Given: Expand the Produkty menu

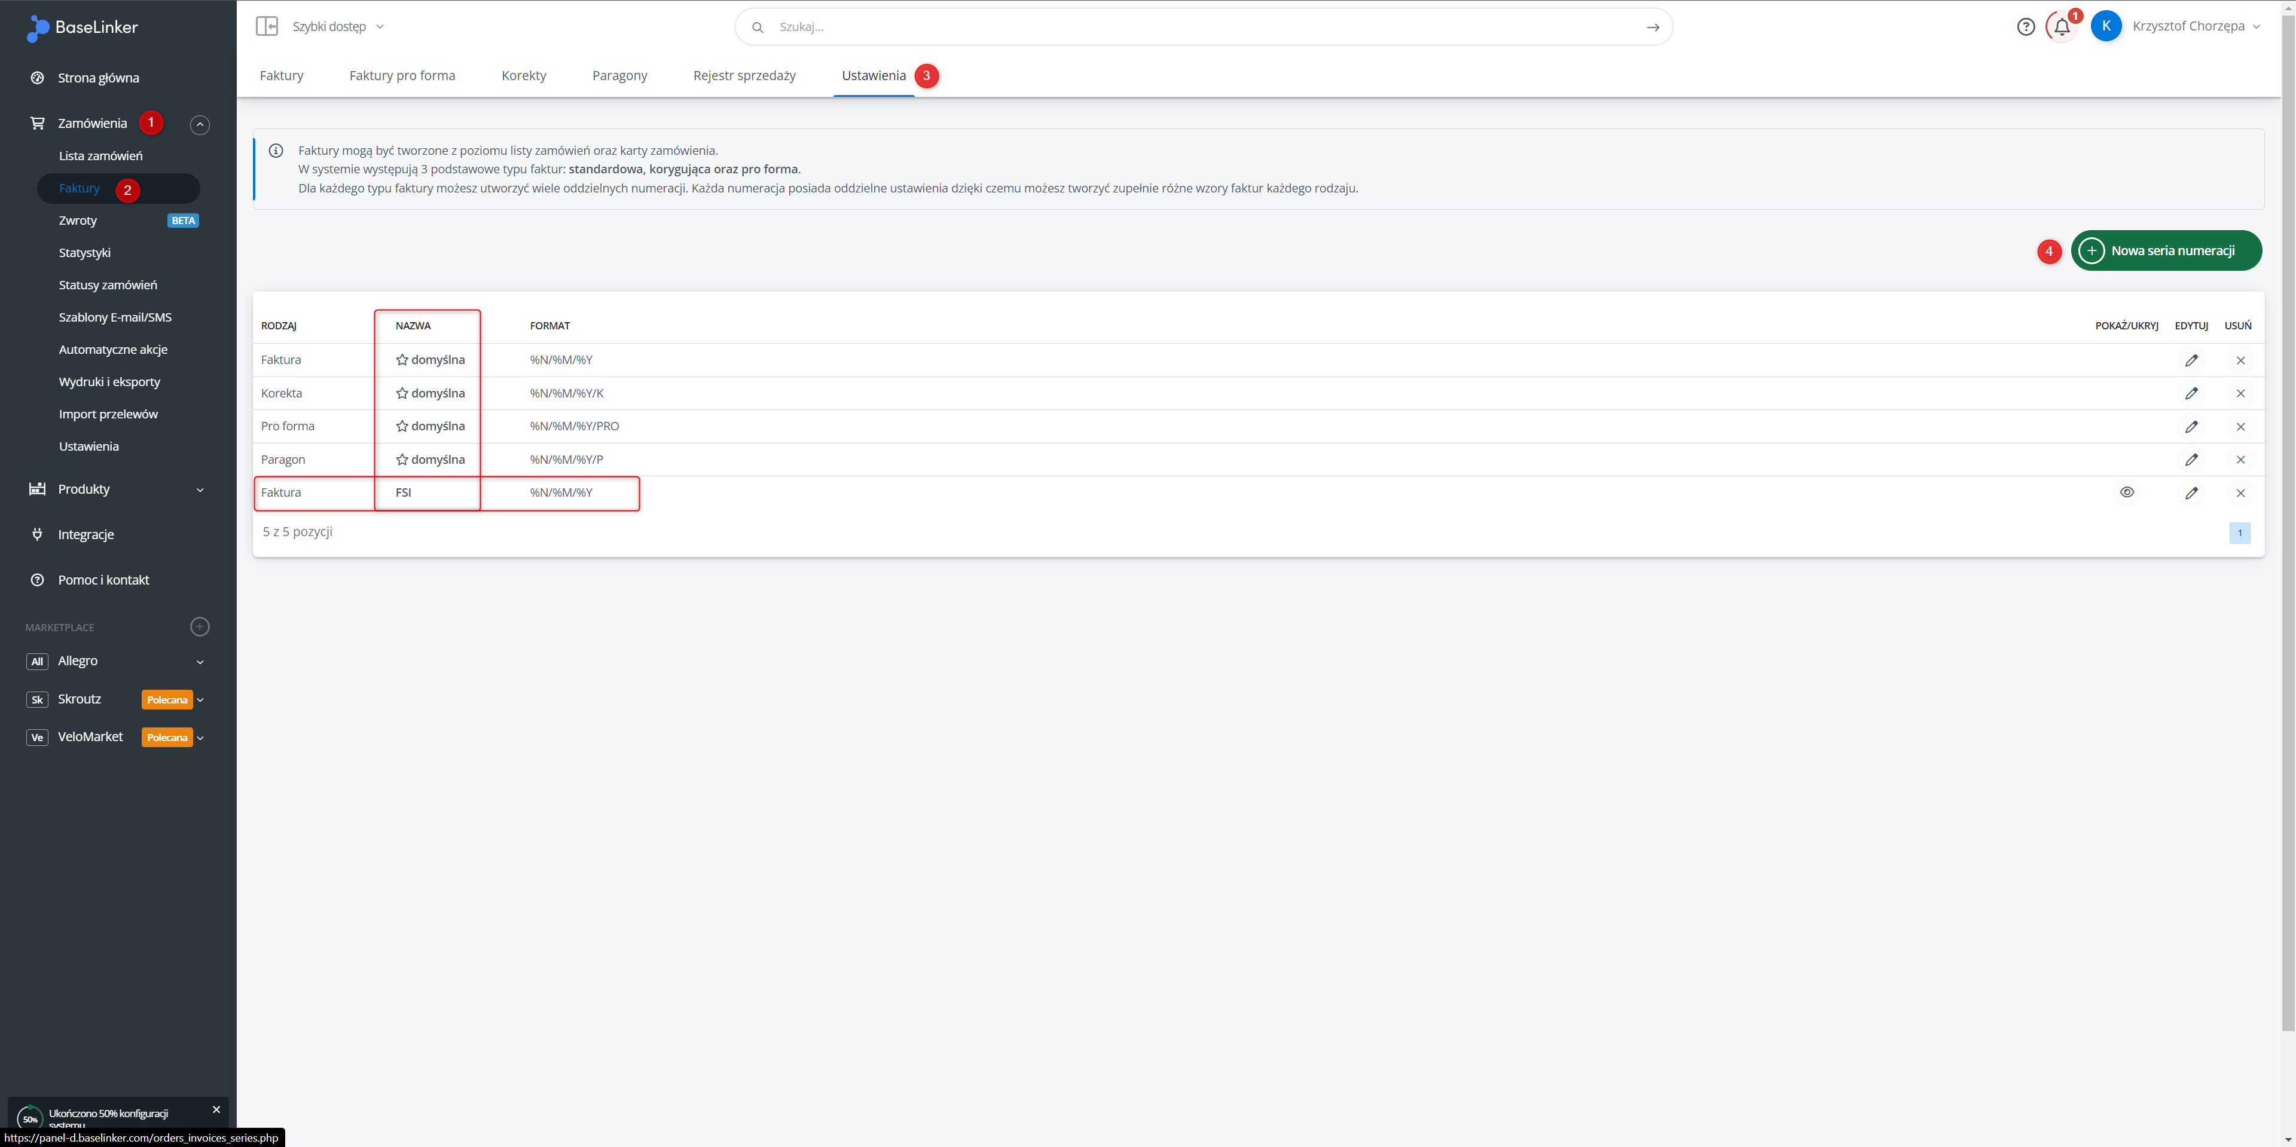Looking at the screenshot, I should coord(200,490).
